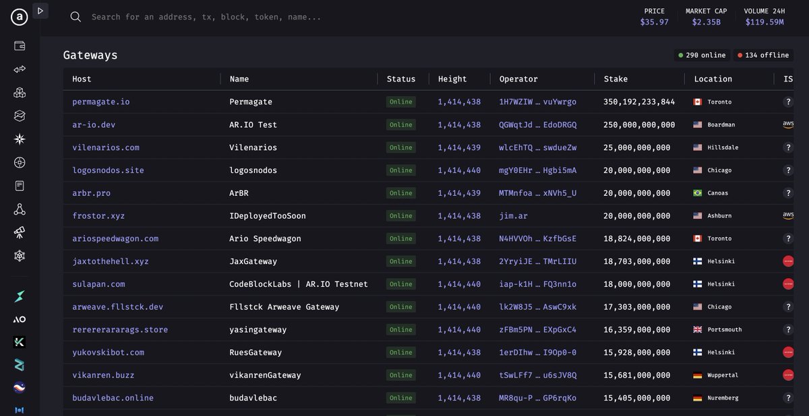809x416 pixels.
Task: Filter by the 290 online badge
Action: pos(702,55)
